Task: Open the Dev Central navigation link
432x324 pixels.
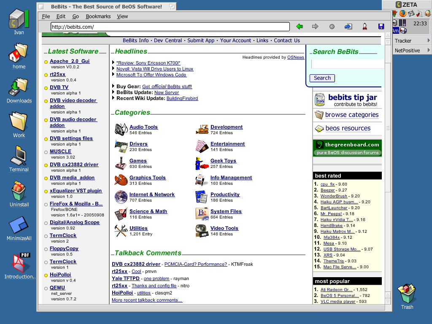Action: (168, 40)
